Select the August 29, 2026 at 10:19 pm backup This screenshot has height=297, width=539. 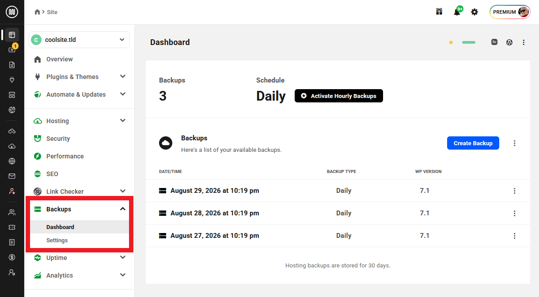click(215, 191)
